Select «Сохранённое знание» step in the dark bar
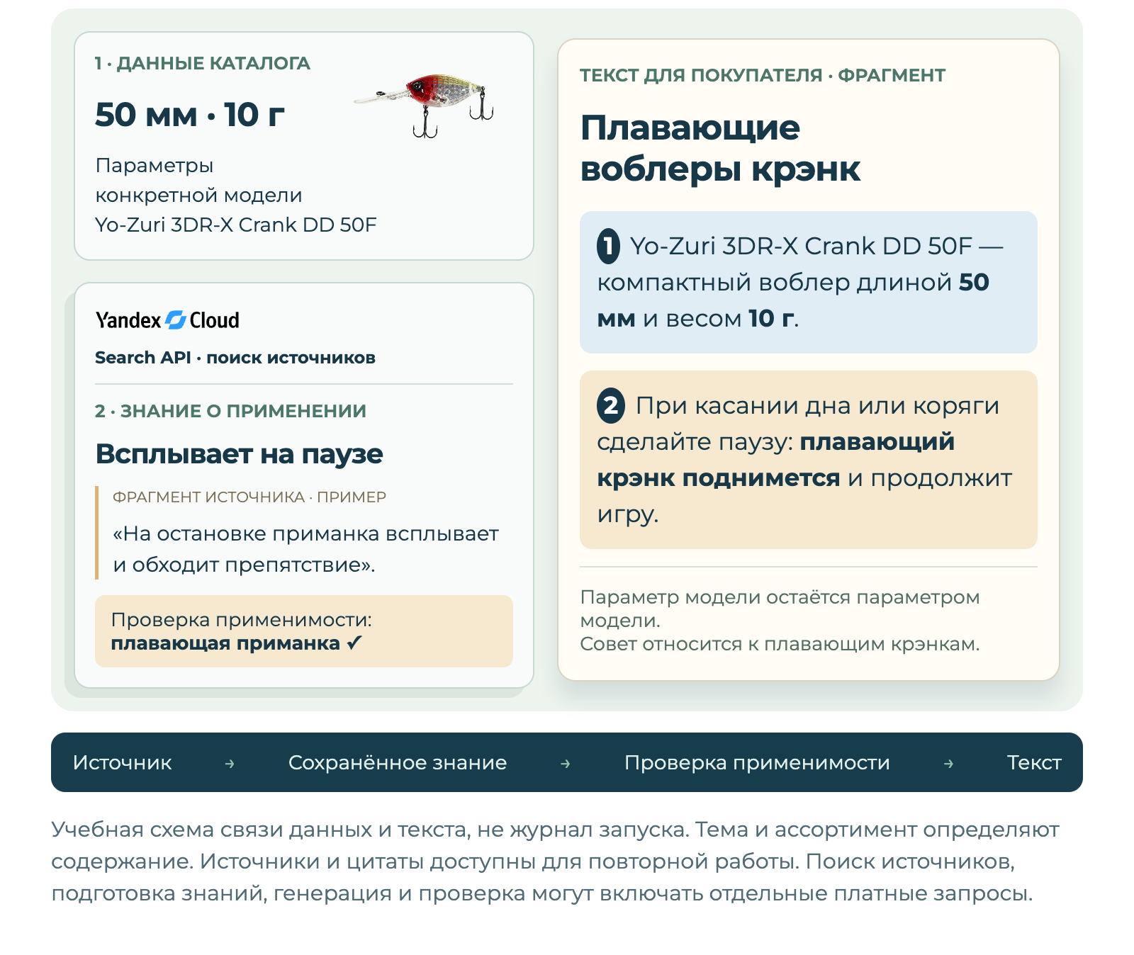 click(398, 762)
